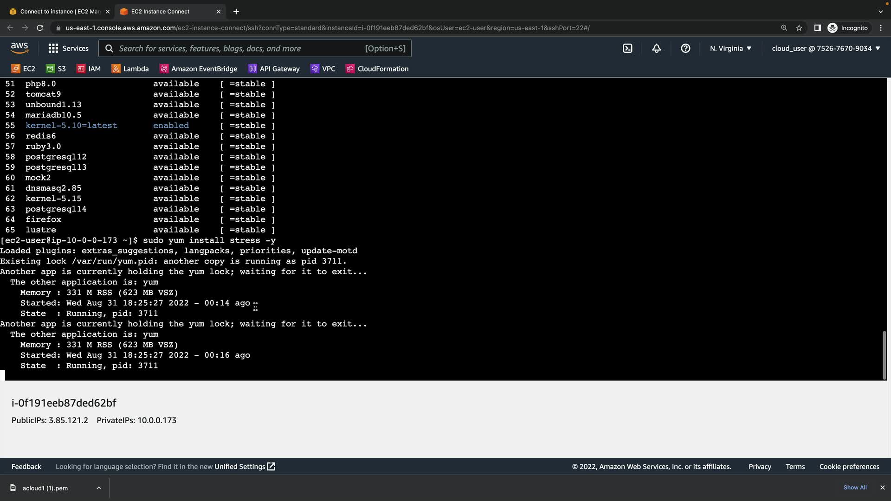Screen dimensions: 891x501
Task: Reload the EC2 Instance Connect page
Action: (40, 28)
